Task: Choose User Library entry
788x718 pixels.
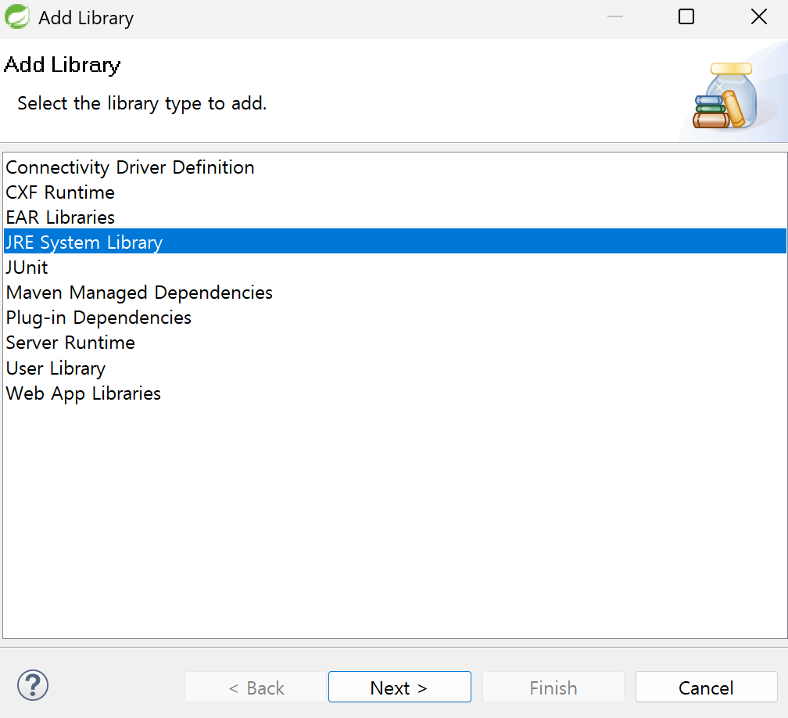Action: (395, 368)
